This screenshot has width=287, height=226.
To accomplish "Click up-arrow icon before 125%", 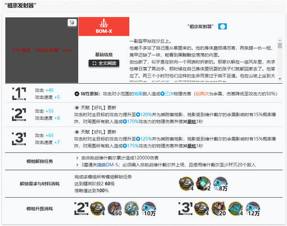I will tap(138, 139).
